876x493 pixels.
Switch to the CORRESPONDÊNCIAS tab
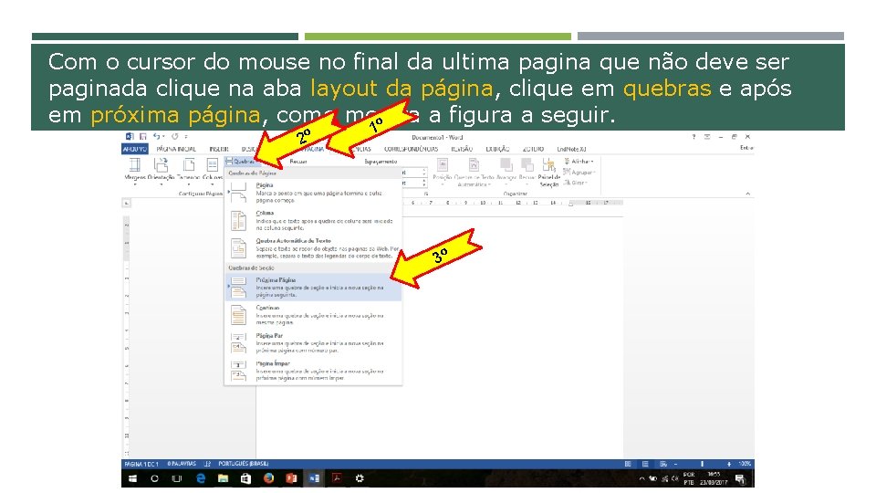tap(411, 149)
